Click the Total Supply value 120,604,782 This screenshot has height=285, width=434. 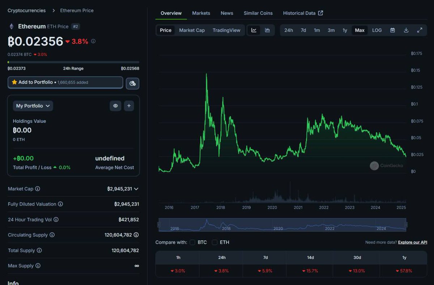point(125,250)
